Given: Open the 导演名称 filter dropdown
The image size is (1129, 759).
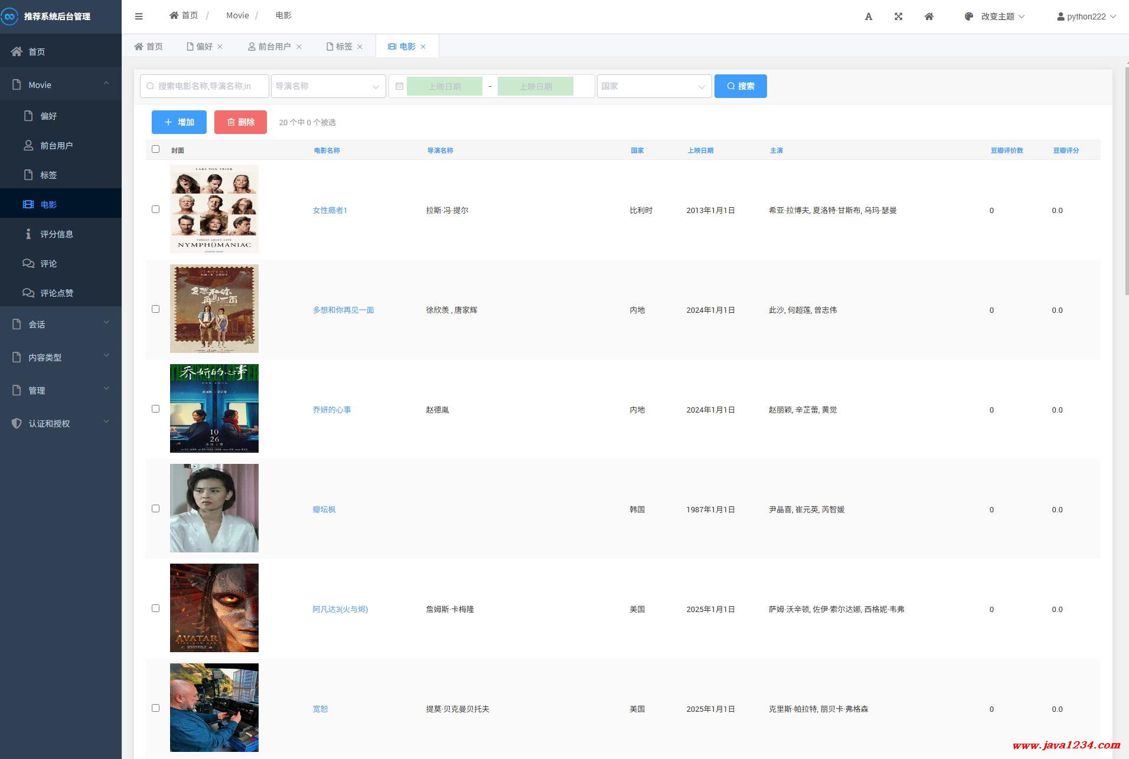Looking at the screenshot, I should [x=328, y=86].
